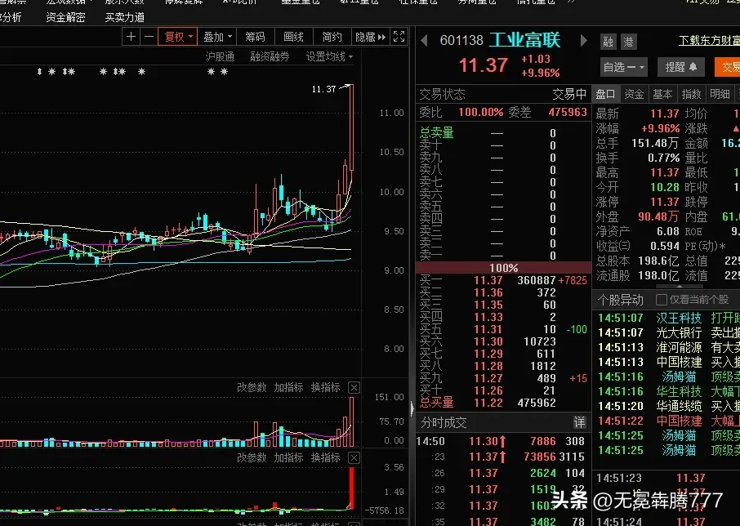Click the 融 margin badge icon
740x526 pixels.
pyautogui.click(x=608, y=42)
